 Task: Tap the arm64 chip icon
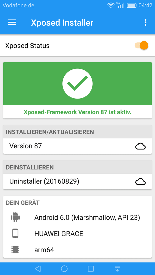pyautogui.click(x=16, y=249)
